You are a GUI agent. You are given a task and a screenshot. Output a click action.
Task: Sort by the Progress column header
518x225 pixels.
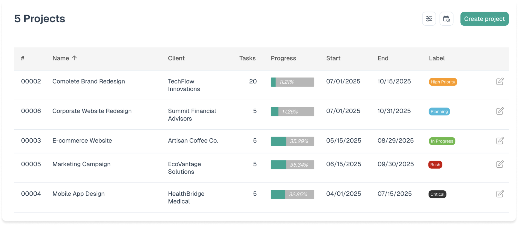283,58
